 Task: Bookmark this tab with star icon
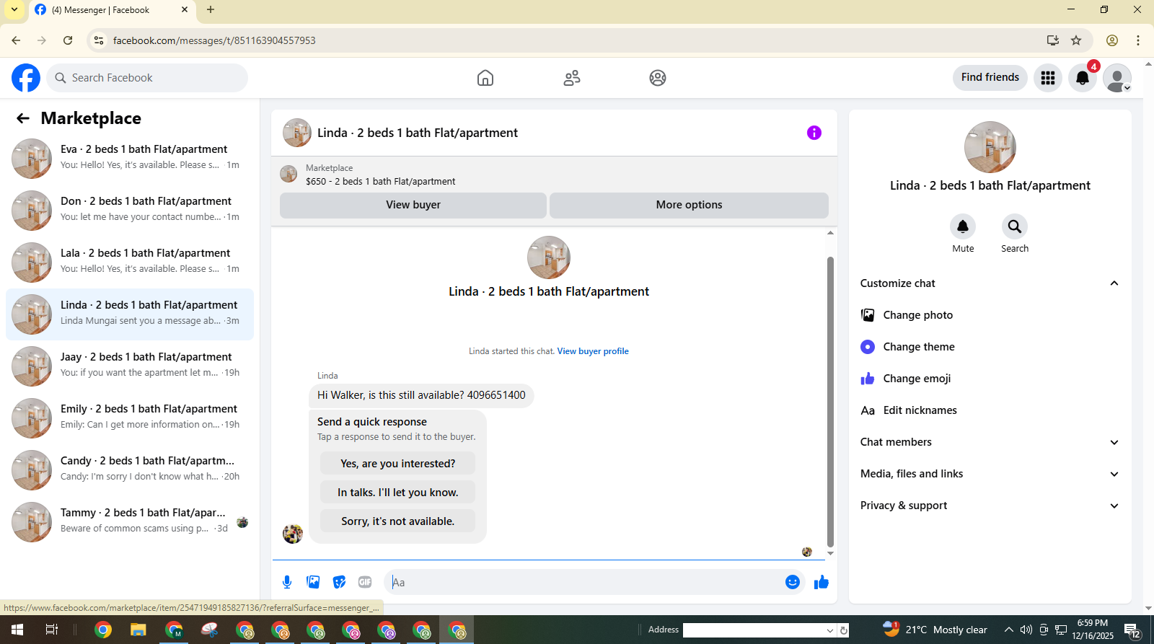(1076, 40)
